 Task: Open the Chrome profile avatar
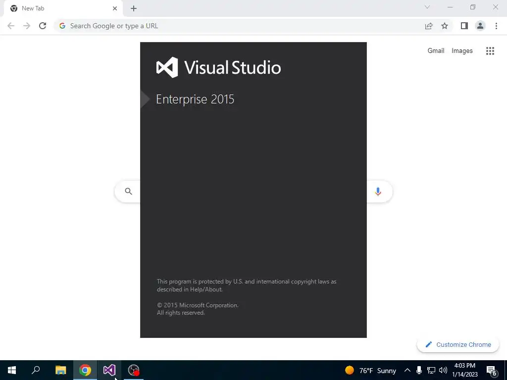480,26
